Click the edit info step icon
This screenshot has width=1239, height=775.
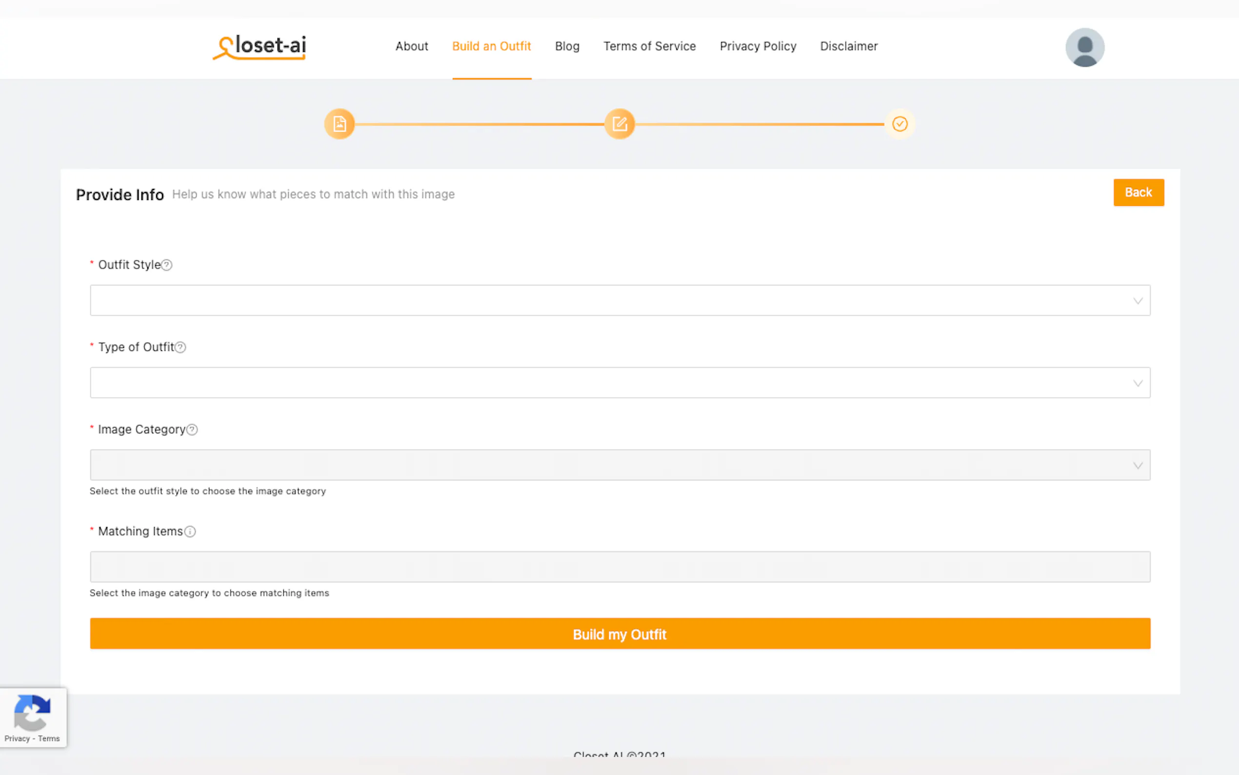[619, 124]
